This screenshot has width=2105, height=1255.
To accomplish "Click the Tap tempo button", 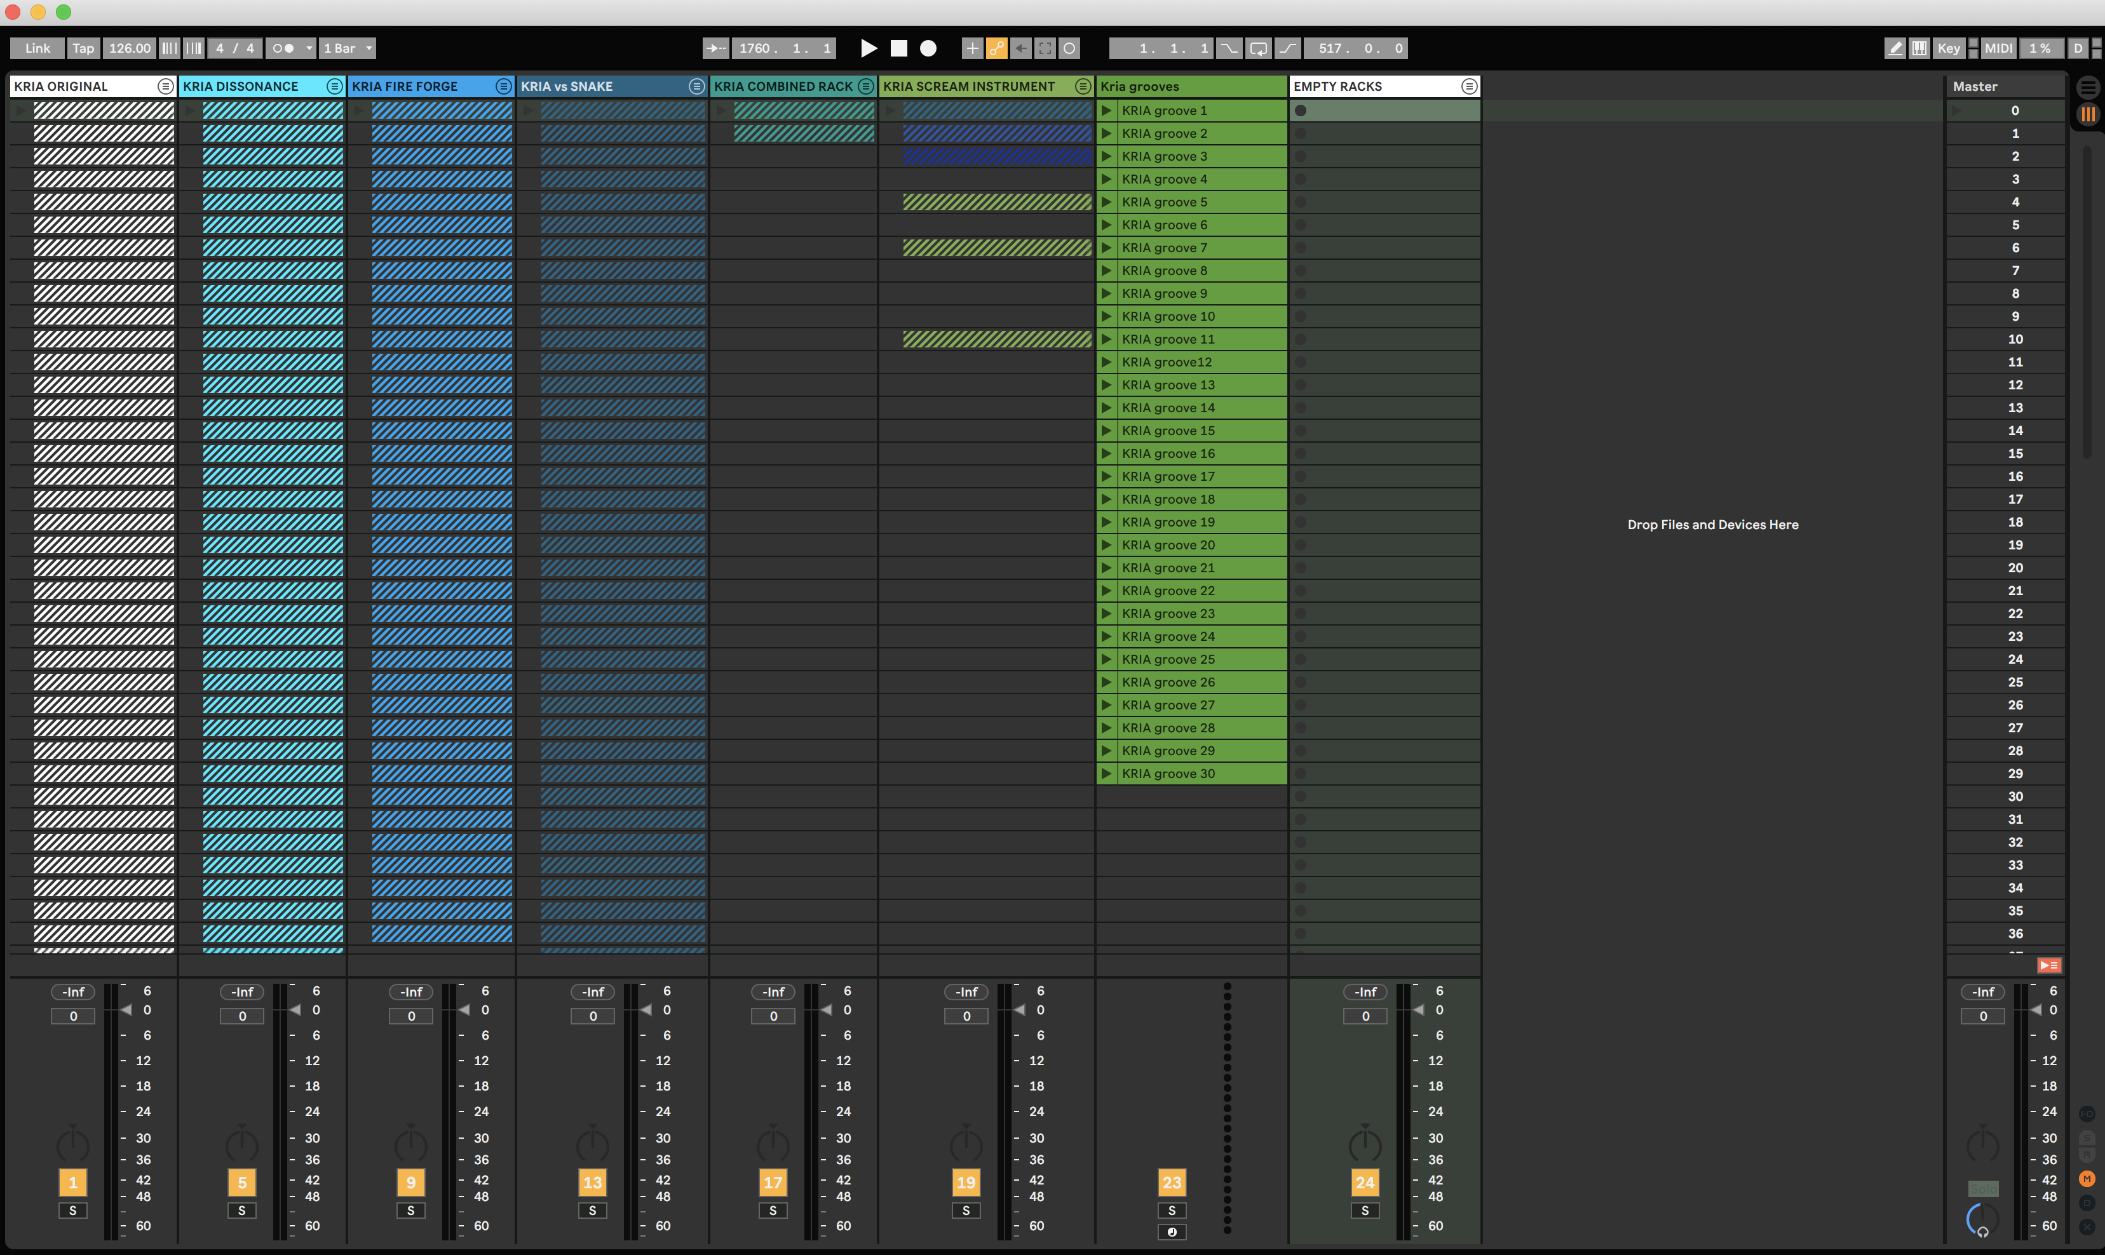I will (83, 48).
